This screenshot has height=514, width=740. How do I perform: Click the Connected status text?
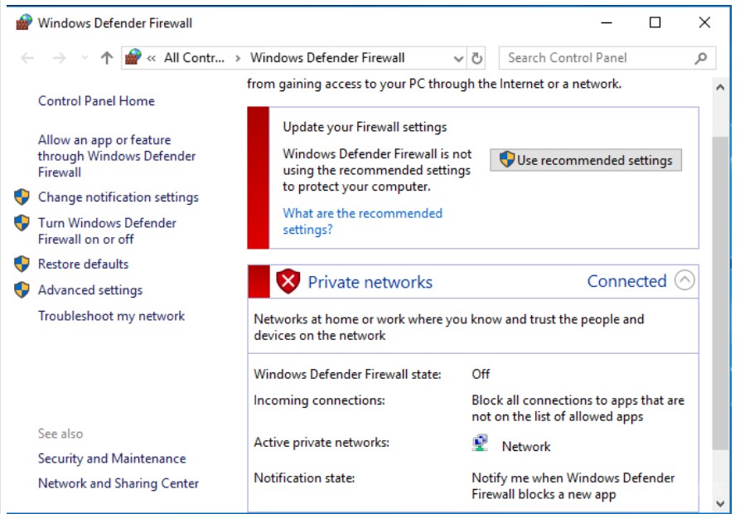coord(626,281)
